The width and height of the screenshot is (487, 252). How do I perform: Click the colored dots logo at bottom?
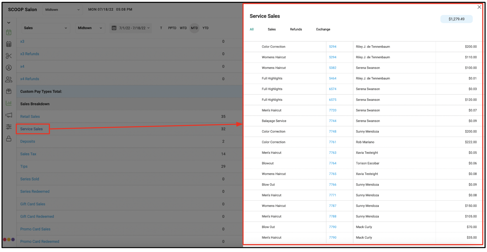click(x=9, y=239)
